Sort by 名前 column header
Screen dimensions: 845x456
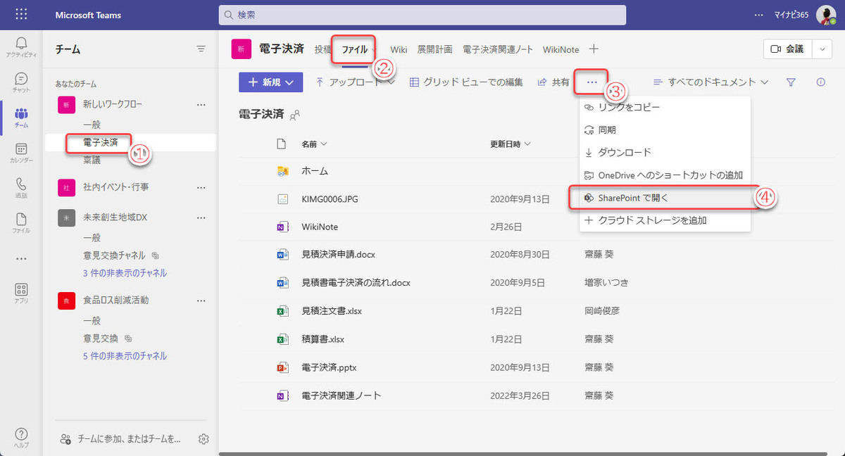315,144
